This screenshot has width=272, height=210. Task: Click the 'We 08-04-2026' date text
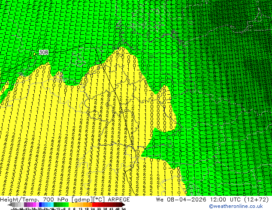click(182, 200)
